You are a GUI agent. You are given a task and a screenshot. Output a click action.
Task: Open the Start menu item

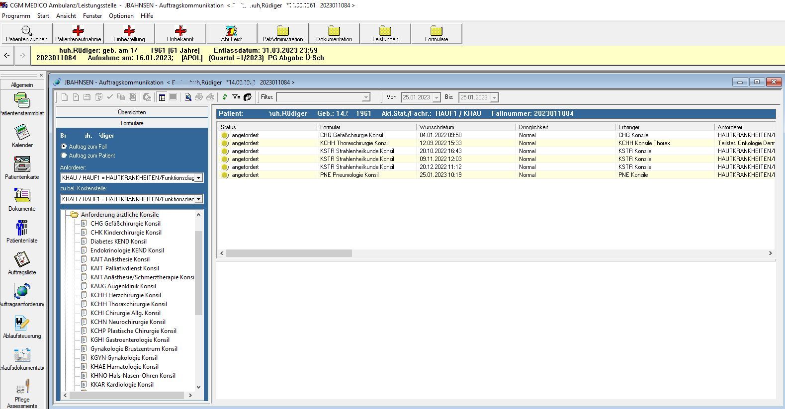pos(43,15)
